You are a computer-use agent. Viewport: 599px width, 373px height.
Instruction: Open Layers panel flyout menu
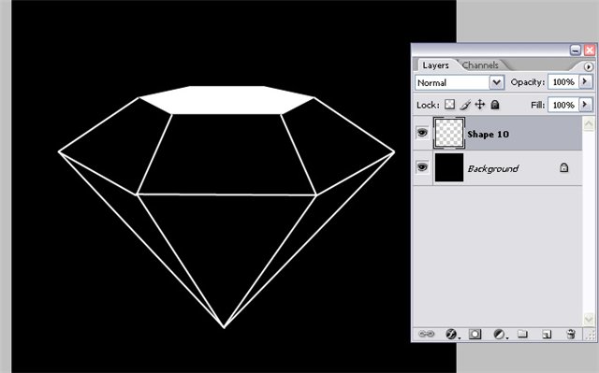(589, 66)
